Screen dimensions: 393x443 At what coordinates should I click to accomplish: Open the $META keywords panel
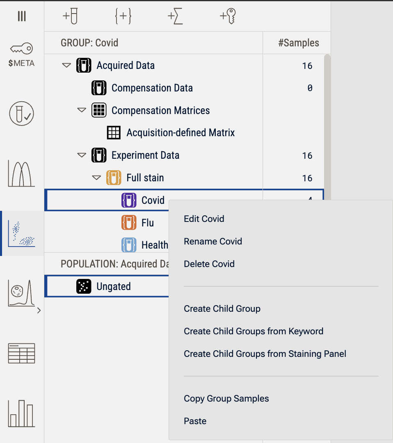(x=21, y=55)
